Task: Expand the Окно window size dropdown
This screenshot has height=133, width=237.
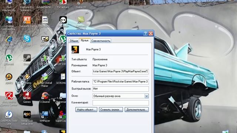Action: pos(147,96)
